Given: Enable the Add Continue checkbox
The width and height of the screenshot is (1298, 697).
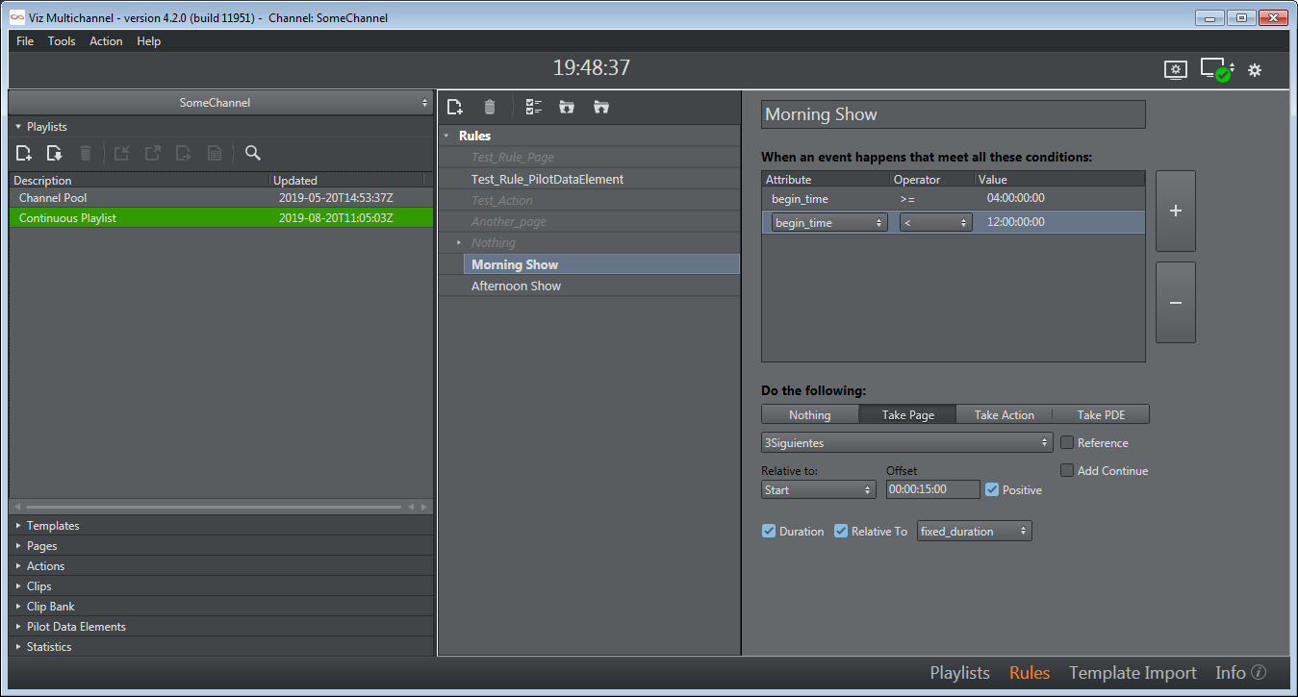Looking at the screenshot, I should (x=1067, y=471).
